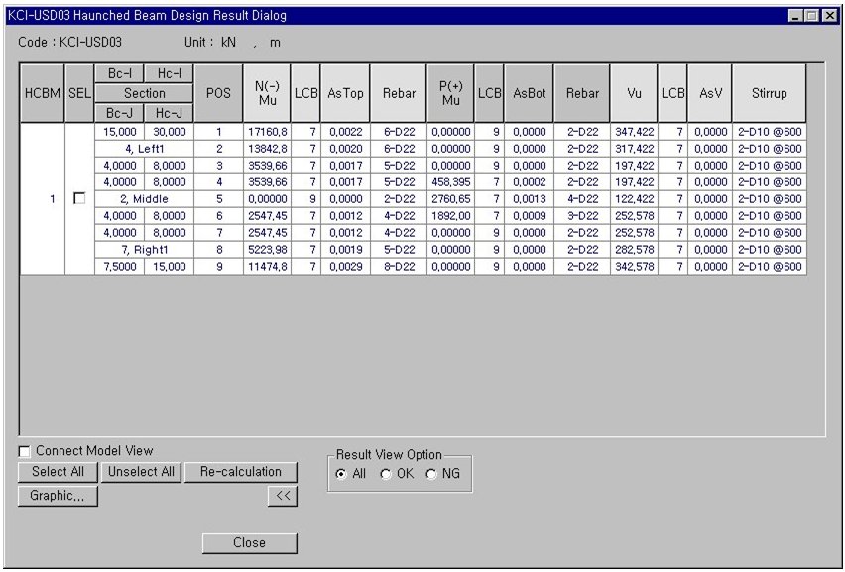Tick the SEL checkbox for beam 1

point(79,199)
